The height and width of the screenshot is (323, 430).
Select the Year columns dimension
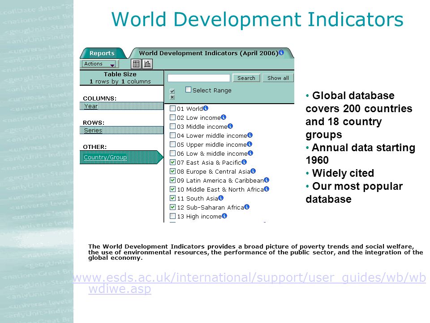point(121,106)
